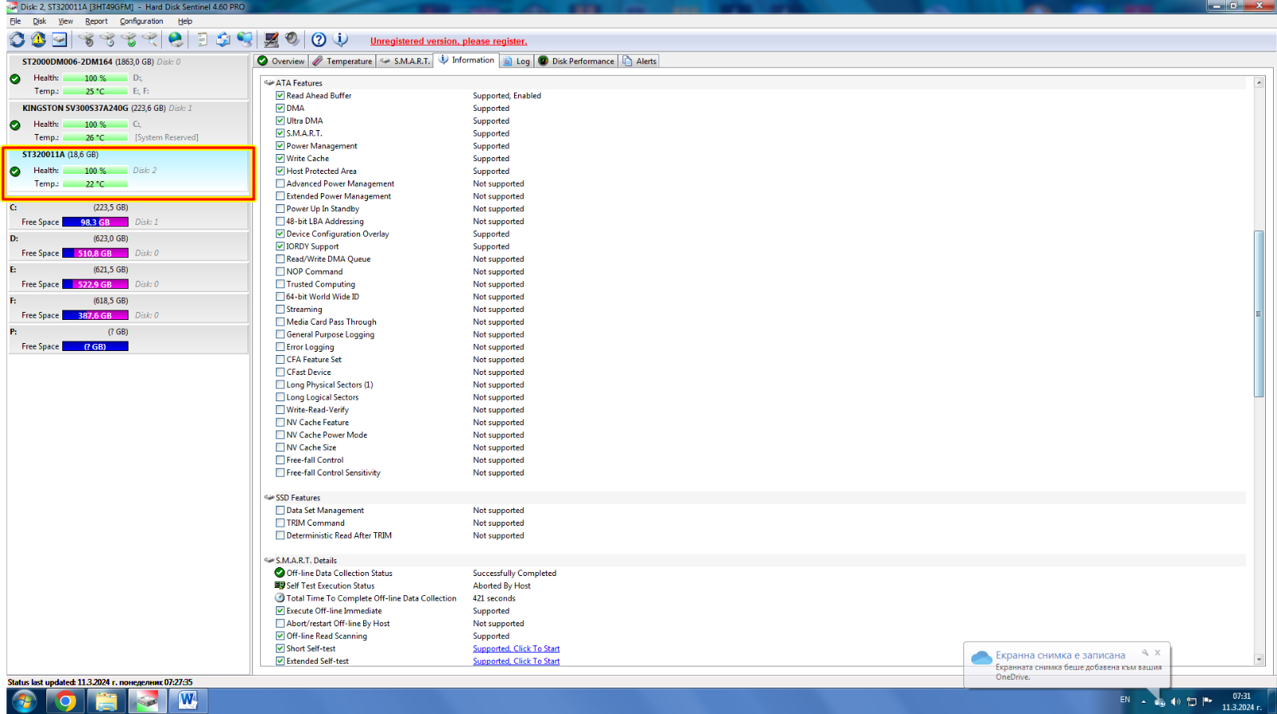
Task: Toggle the Read Ahead Buffer checkbox
Action: click(280, 96)
